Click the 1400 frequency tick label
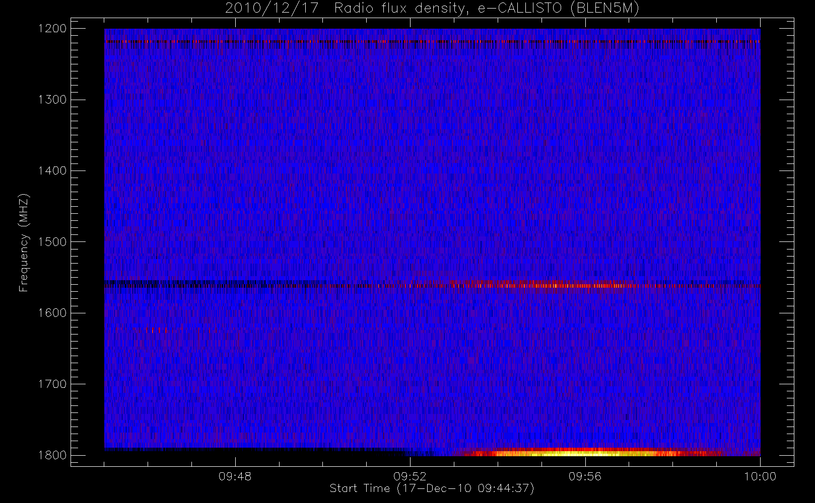This screenshot has height=503, width=815. (52, 171)
